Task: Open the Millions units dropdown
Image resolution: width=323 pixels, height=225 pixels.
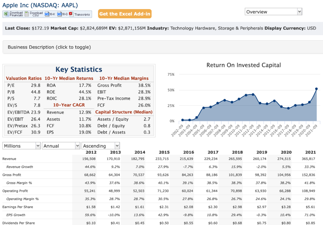Action: pyautogui.click(x=21, y=146)
